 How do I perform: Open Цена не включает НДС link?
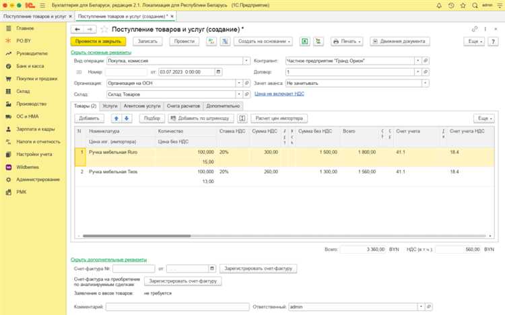(279, 94)
